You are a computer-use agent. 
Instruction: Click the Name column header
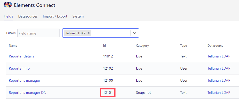pyautogui.click(x=13, y=46)
